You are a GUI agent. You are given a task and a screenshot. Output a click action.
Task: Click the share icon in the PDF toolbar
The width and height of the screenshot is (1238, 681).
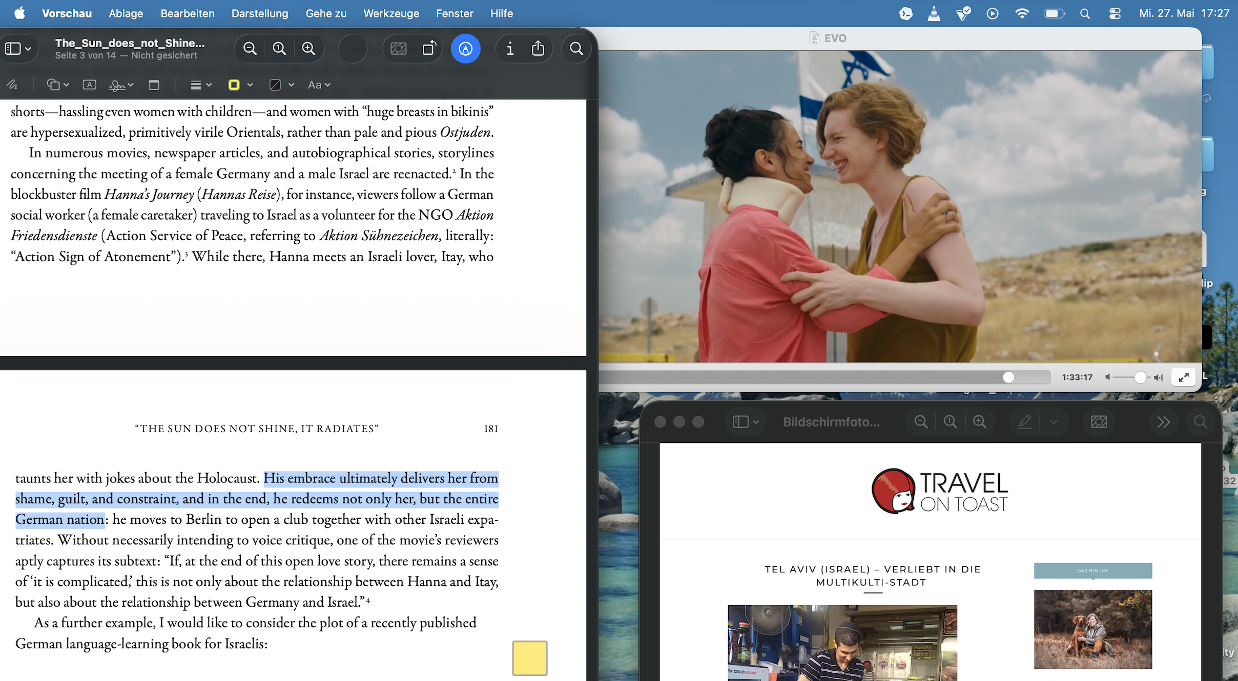coord(538,49)
